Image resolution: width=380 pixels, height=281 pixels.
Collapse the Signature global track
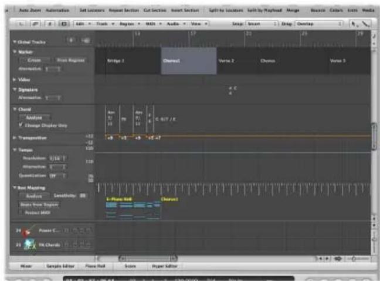tap(15, 89)
